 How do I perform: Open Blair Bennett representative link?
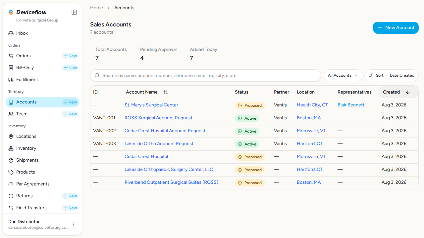[351, 105]
